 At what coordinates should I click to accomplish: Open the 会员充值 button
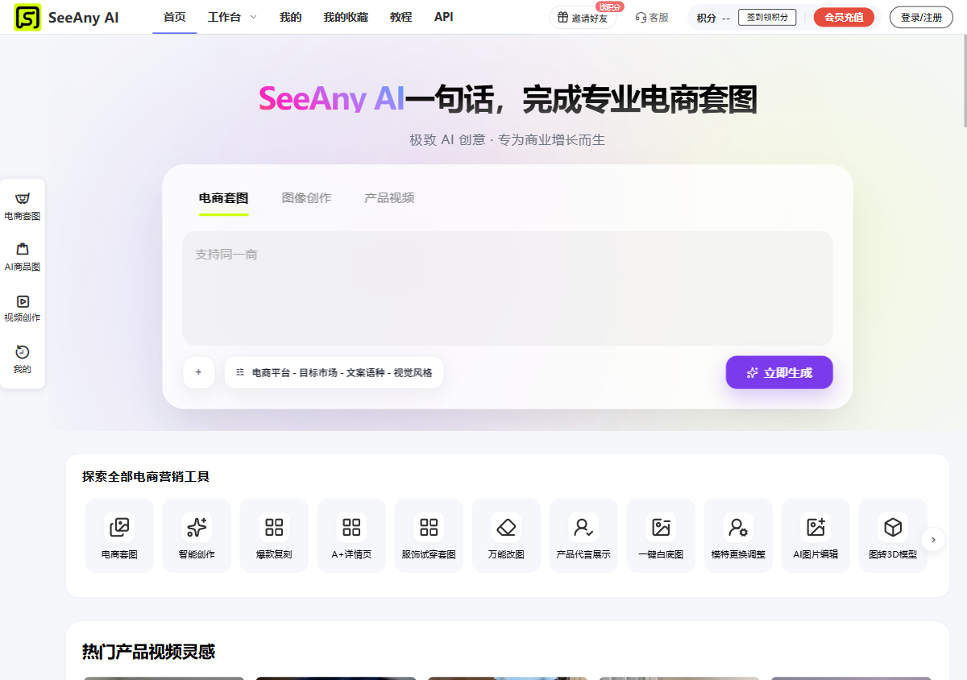pyautogui.click(x=844, y=17)
